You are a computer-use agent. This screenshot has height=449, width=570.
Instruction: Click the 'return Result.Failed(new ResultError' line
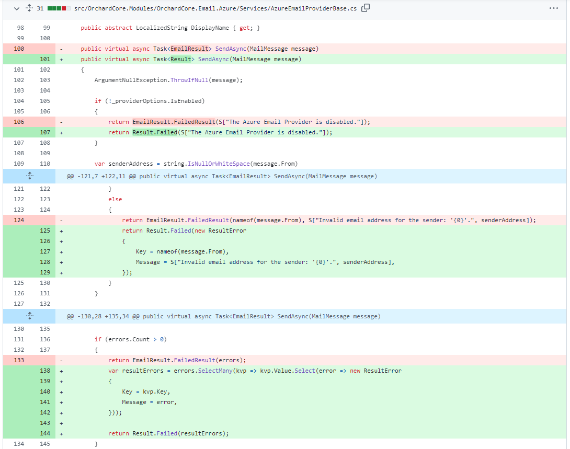(x=184, y=231)
